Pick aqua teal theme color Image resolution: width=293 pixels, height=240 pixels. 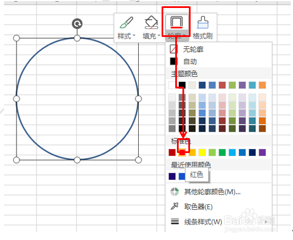(x=253, y=85)
